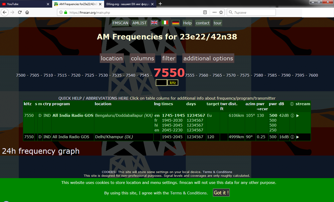Viewport: 334px width, 202px height.
Task: Open info icon in Delhi/Khampur row
Action: 292,137
